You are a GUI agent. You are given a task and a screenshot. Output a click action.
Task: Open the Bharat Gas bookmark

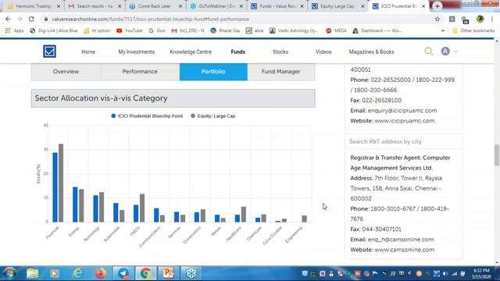pos(225,30)
